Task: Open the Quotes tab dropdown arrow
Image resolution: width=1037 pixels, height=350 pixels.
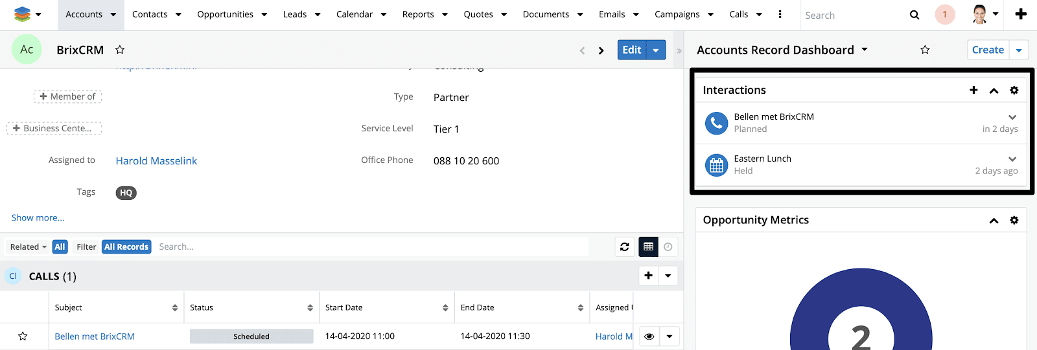Action: pos(504,14)
